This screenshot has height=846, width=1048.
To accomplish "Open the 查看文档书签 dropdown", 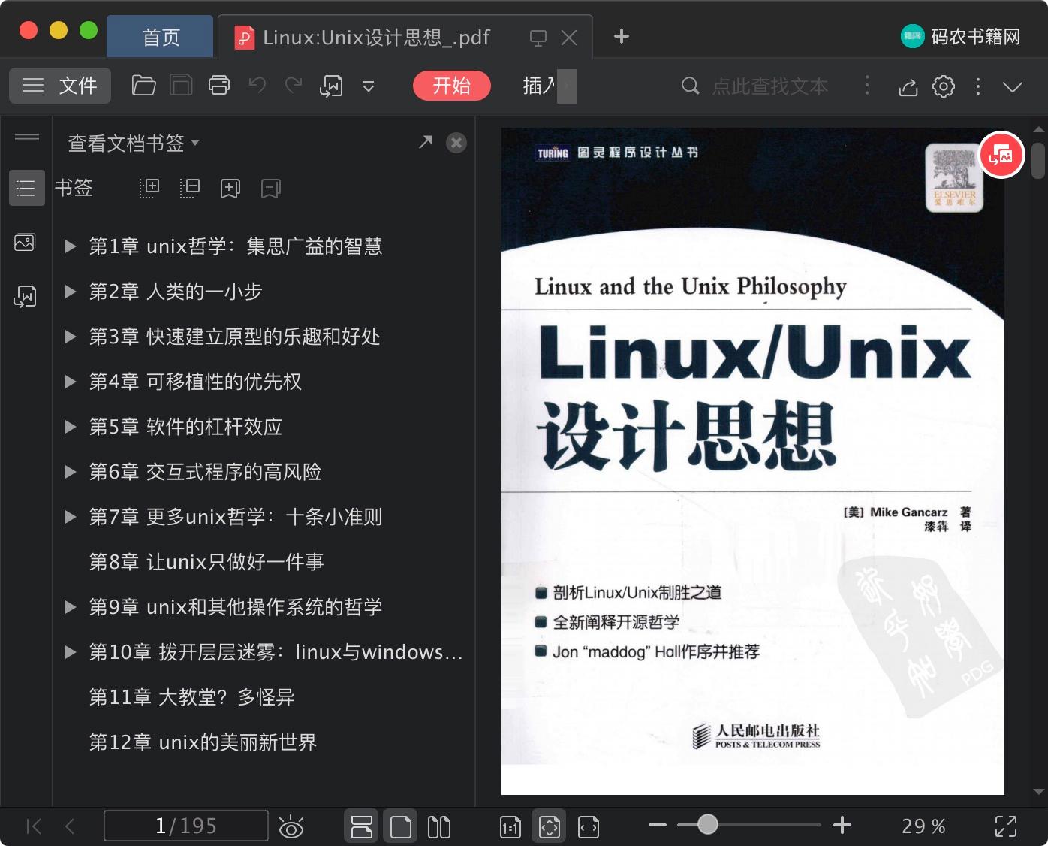I will tap(134, 143).
